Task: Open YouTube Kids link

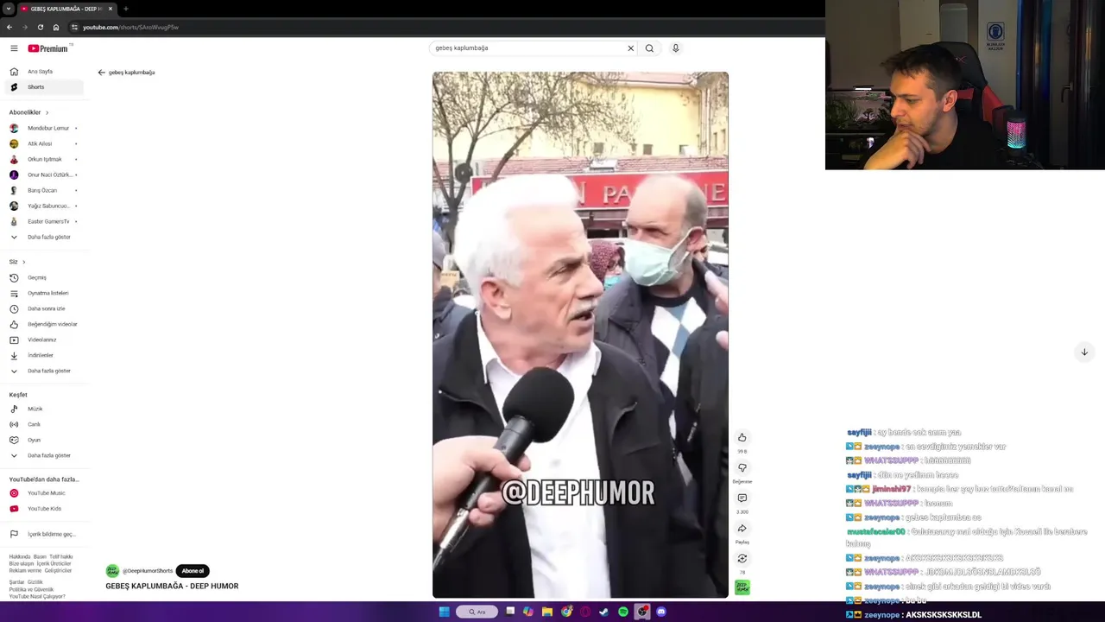Action: 43,509
